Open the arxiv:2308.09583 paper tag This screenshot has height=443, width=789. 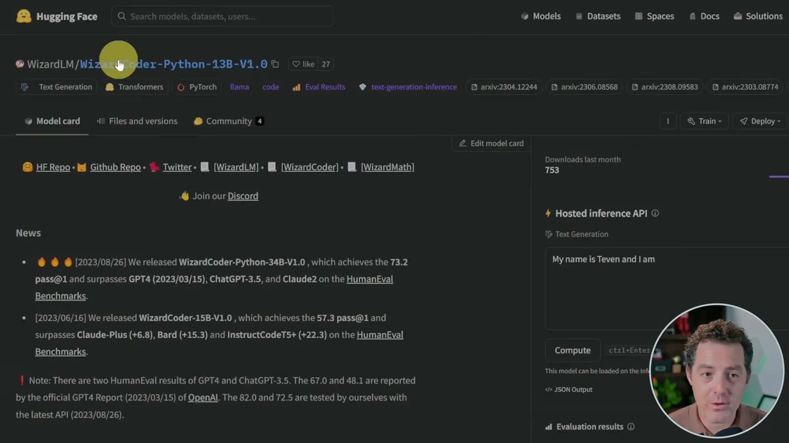tap(665, 87)
